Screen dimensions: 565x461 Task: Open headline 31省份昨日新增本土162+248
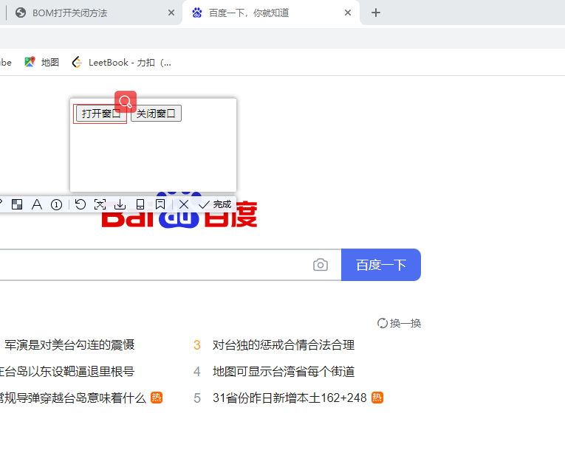(290, 398)
